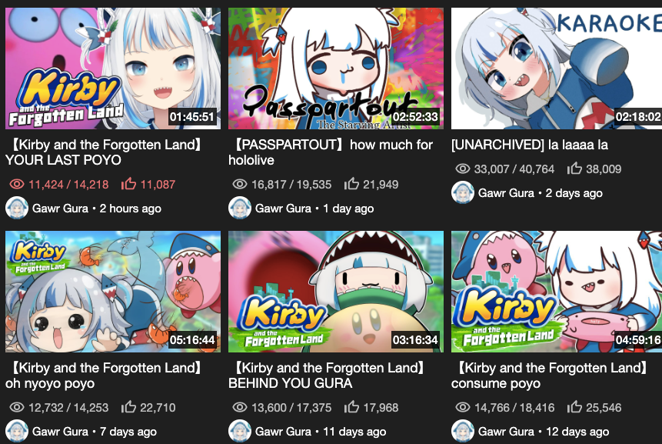Open the Passpartout video thumbnail
The height and width of the screenshot is (444, 662).
tap(336, 68)
